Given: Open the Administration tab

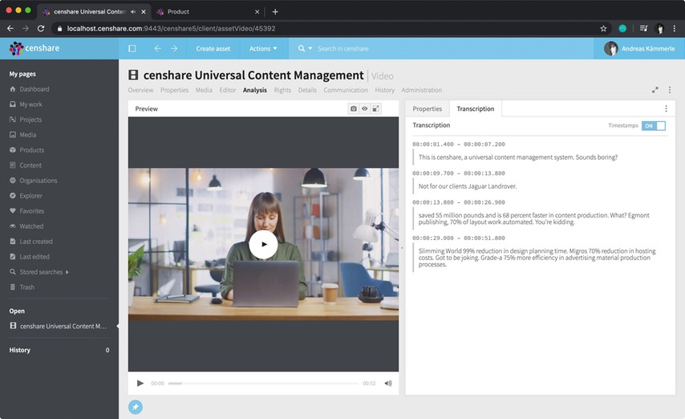Looking at the screenshot, I should tap(422, 90).
